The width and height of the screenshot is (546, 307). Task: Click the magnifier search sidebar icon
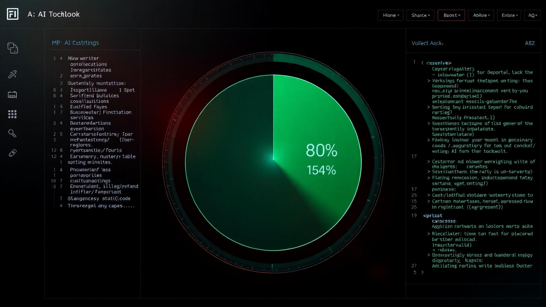coord(12,133)
